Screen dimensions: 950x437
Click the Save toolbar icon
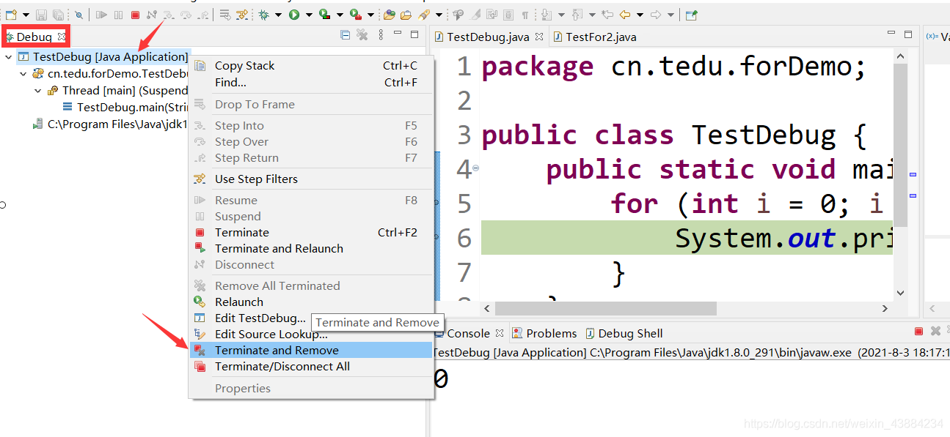click(x=41, y=15)
